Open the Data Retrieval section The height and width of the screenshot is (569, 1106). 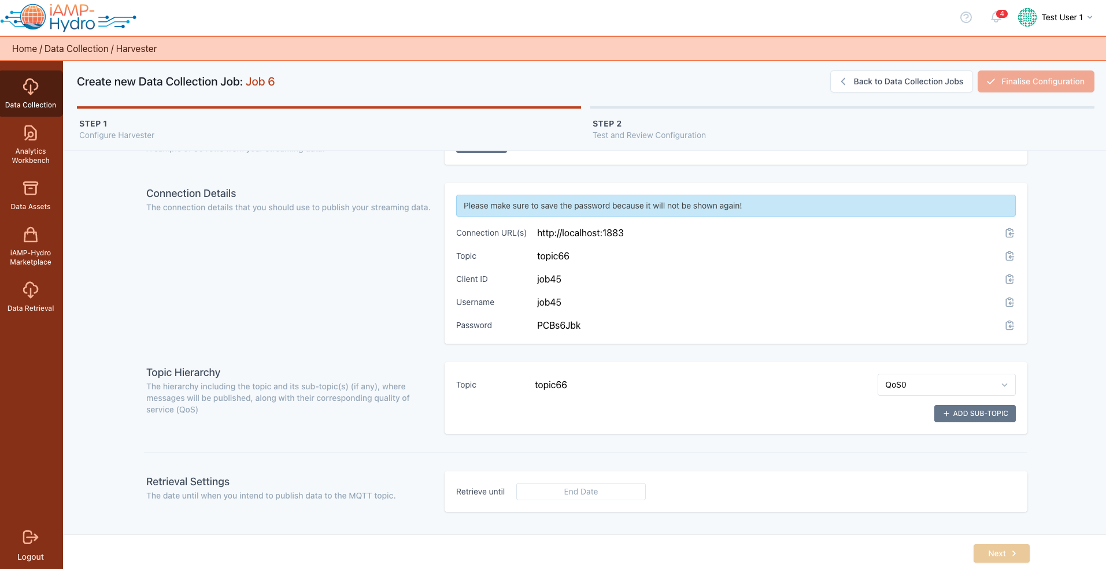[x=31, y=297]
